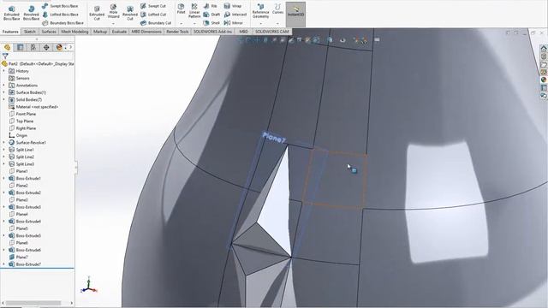Click the Rib feature icon

point(211,6)
